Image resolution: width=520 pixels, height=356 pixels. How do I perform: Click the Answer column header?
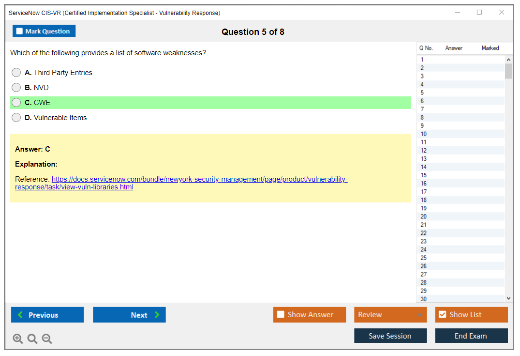[454, 48]
